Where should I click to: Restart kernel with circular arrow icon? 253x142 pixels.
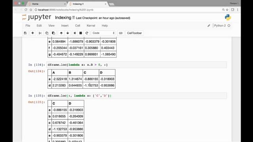[87, 33]
